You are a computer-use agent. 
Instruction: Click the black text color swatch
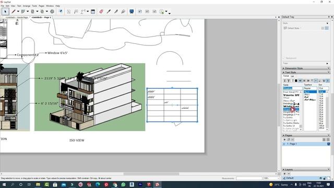(x=296, y=81)
